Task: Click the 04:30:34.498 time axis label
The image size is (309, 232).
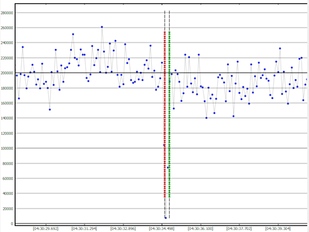Action: (x=162, y=229)
